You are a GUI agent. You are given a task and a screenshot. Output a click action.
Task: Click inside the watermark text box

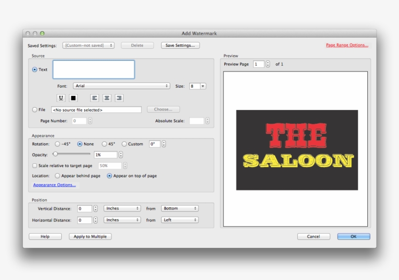pos(93,70)
